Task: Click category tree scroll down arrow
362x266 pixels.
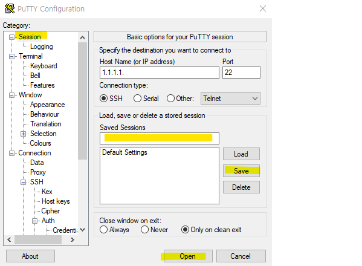Action: pos(82,230)
